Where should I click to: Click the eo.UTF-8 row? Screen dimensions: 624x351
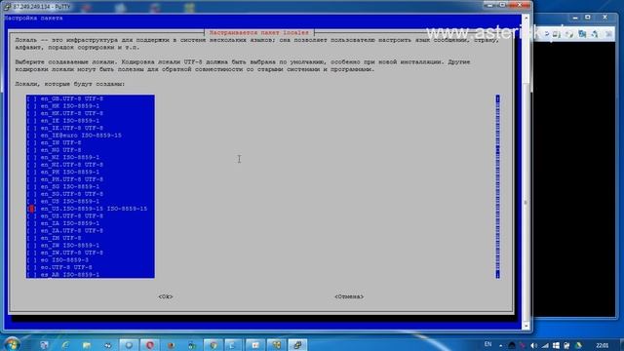91,267
